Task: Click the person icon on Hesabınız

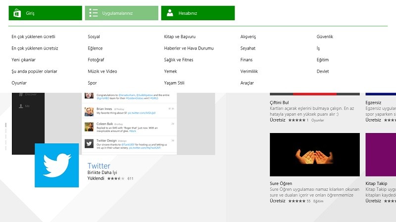Action: (170, 13)
